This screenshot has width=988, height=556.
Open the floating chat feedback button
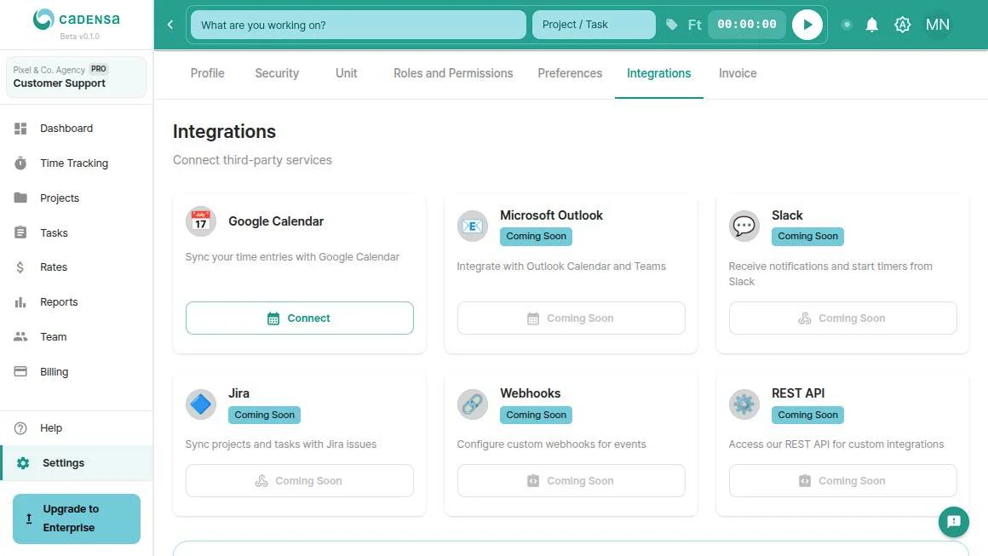point(953,521)
